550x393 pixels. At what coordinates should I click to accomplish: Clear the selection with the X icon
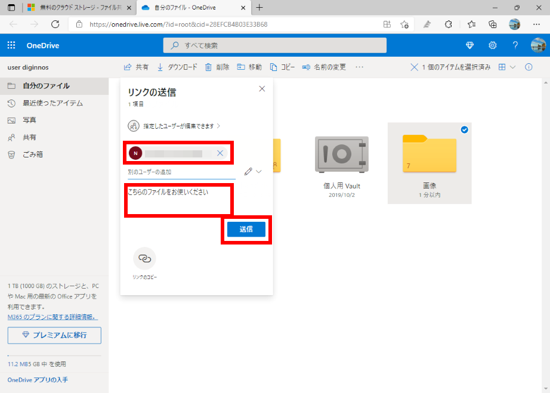pyautogui.click(x=414, y=67)
